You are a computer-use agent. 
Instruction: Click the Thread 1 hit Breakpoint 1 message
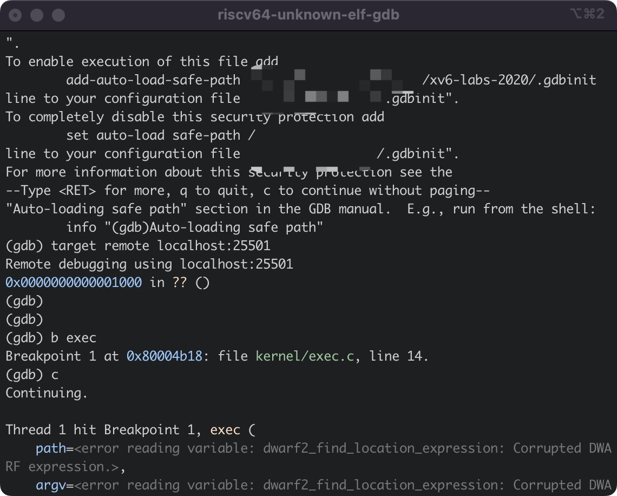103,429
